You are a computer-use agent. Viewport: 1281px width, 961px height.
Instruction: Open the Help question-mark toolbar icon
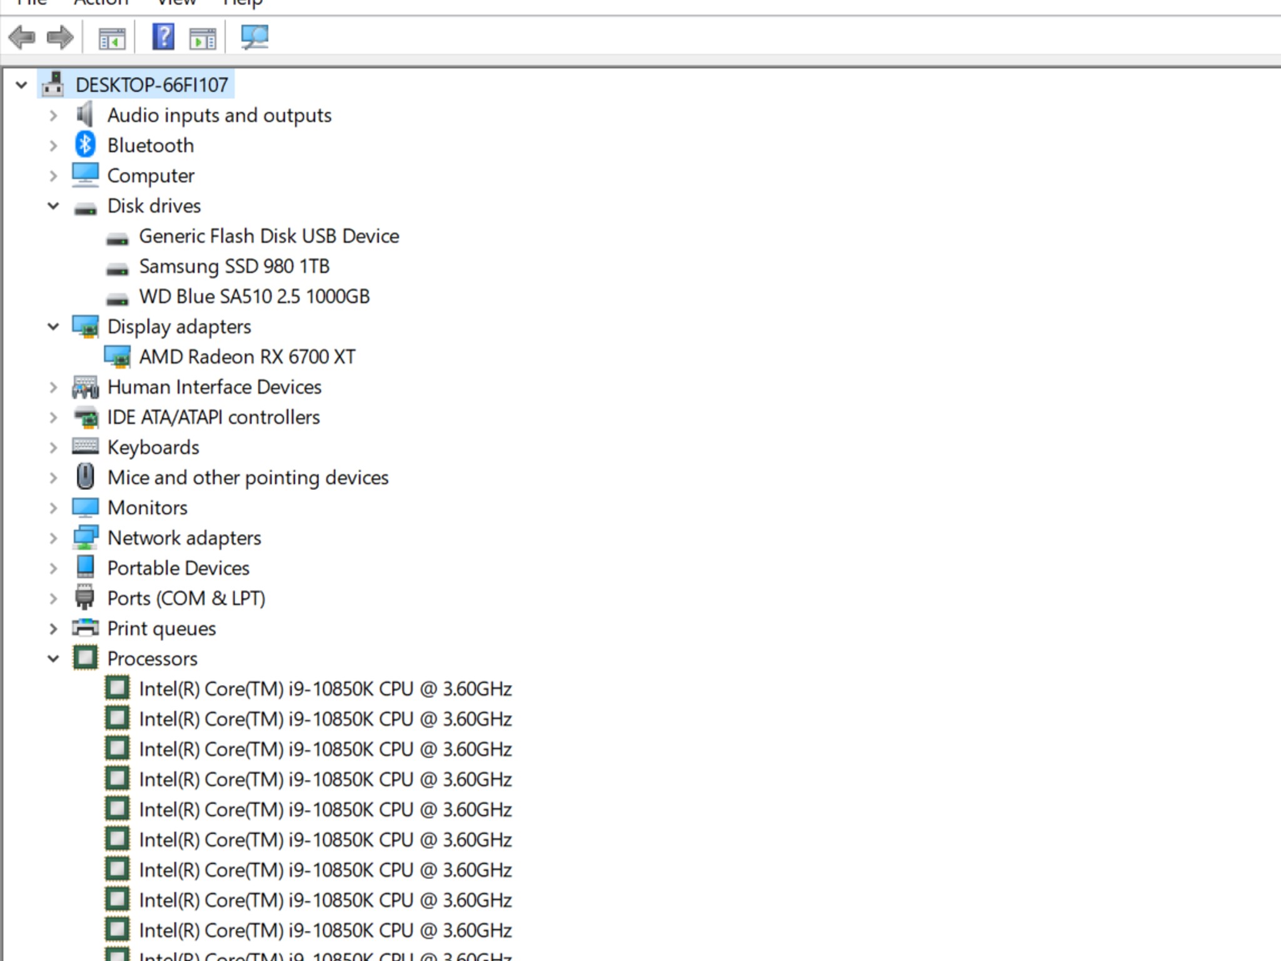click(x=163, y=37)
